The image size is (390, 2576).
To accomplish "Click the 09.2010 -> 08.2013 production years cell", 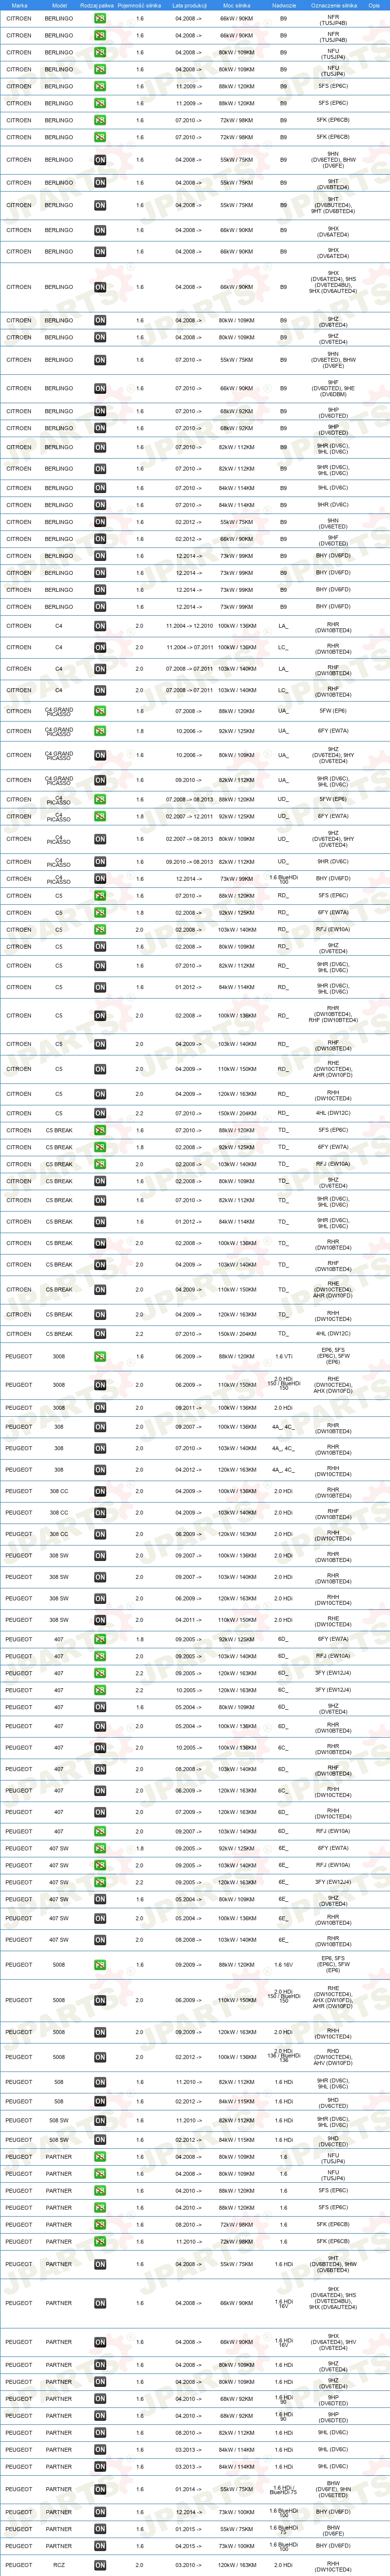I will [189, 862].
